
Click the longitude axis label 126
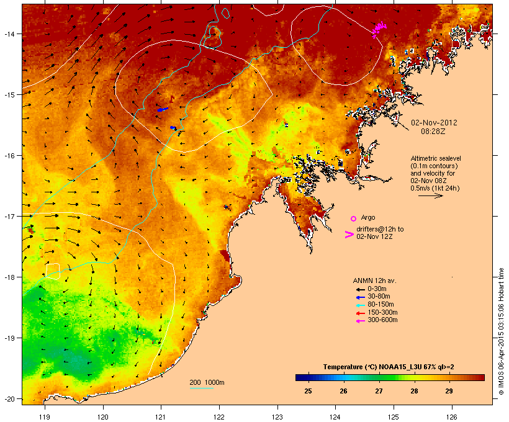click(451, 417)
